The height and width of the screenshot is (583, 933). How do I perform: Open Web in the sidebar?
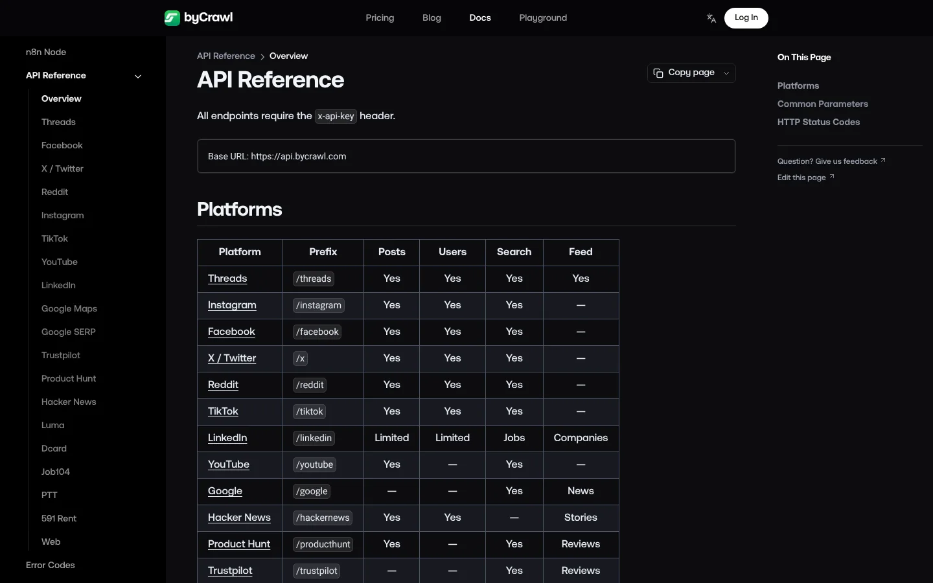[x=51, y=542]
